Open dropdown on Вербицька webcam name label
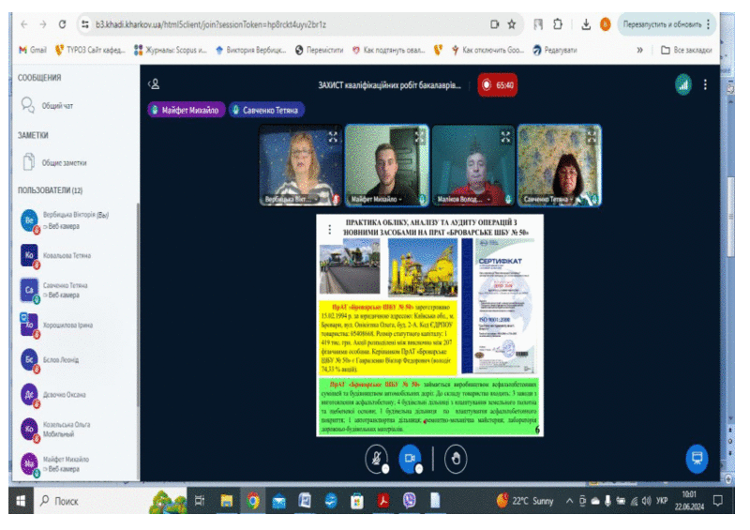750x530 pixels. (292, 199)
